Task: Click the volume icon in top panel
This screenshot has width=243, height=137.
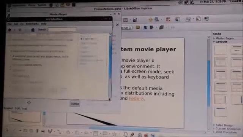Action: [181, 2]
